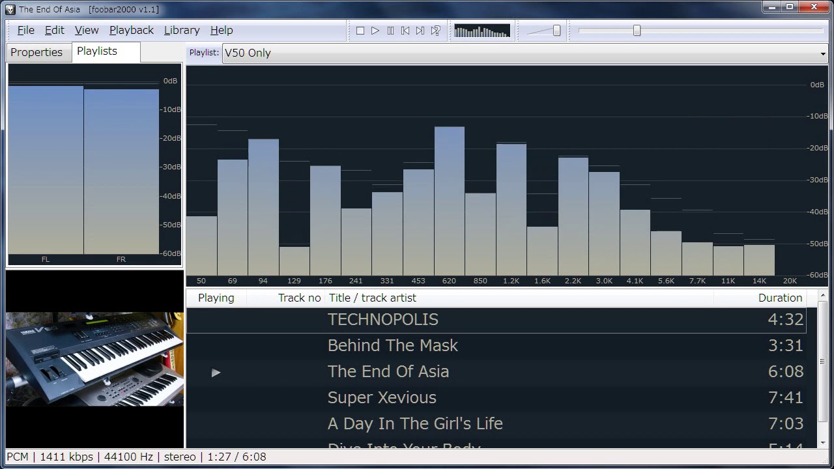Click the 94 Hz spectrum bar
Viewport: 834px width, 469px height.
263,207
